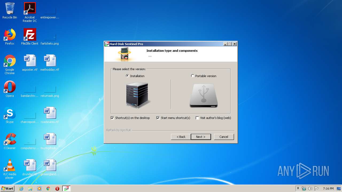Select the methodday.rtf document icon
Viewport: 342px width, 192px height.
(50, 63)
